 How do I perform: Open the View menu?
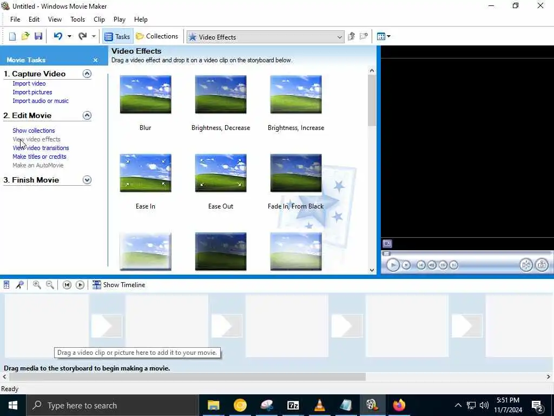pyautogui.click(x=55, y=19)
